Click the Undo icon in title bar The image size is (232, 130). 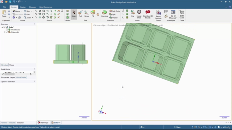tap(14, 1)
